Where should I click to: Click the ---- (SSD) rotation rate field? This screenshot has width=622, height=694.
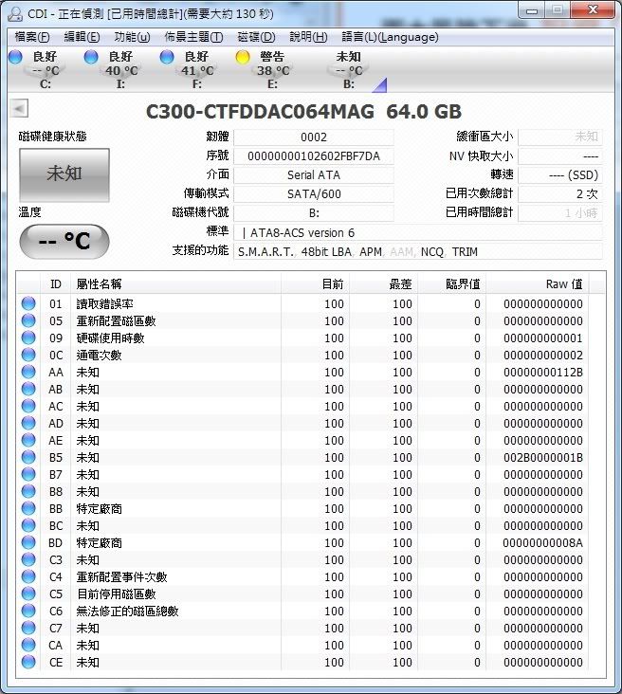(x=560, y=175)
